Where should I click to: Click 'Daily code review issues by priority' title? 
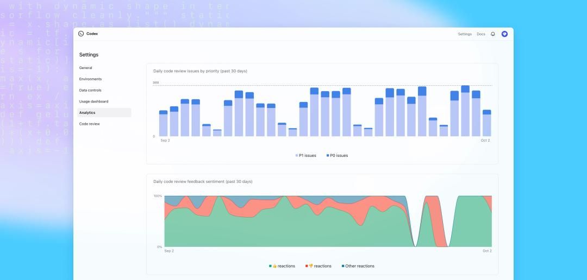(200, 71)
